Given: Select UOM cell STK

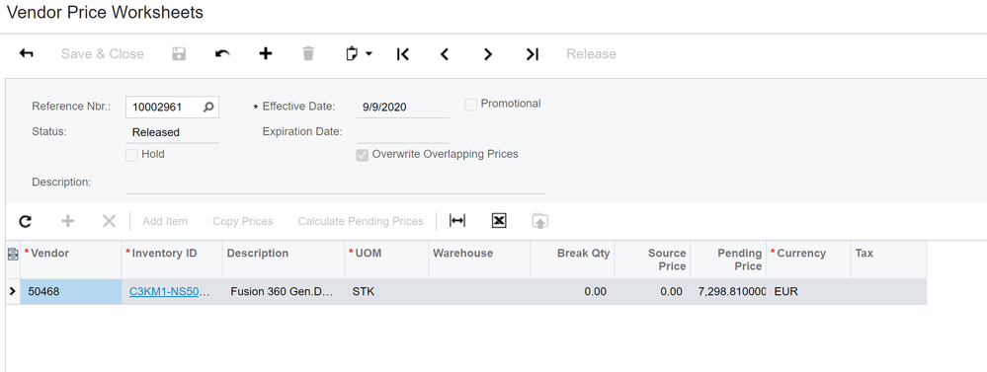Looking at the screenshot, I should coord(386,291).
